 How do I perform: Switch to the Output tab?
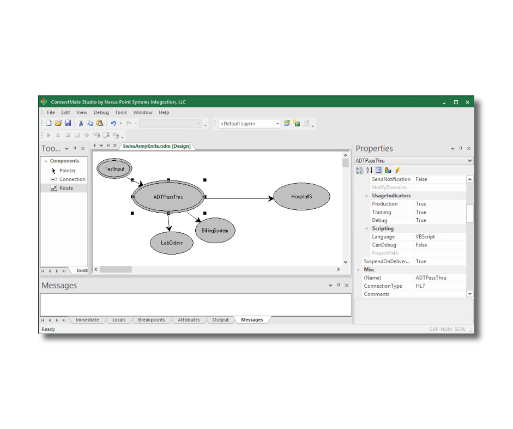click(x=220, y=319)
